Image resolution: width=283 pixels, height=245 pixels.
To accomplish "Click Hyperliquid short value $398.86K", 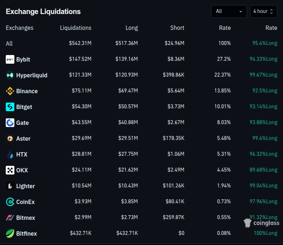I will [173, 75].
